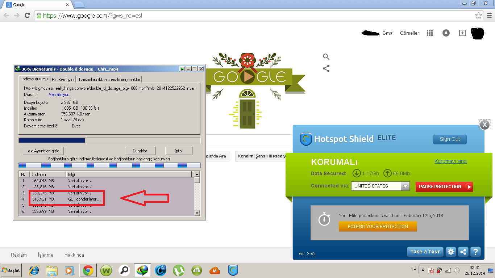Open the Hakkında footer link
495x278 pixels.
(74, 255)
